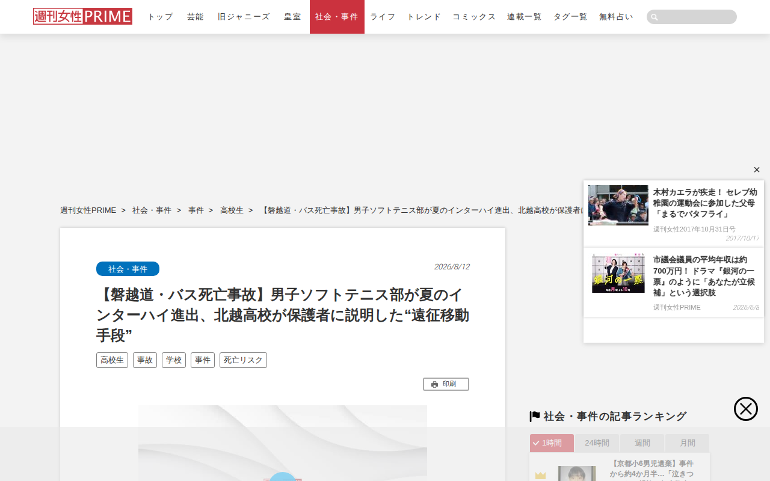The image size is (770, 481).
Task: Select the 事故 article tag
Action: click(145, 360)
